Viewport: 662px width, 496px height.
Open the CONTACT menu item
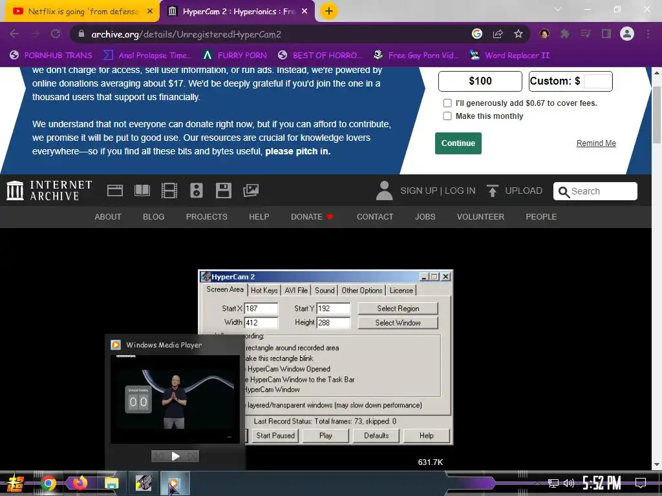pos(375,217)
